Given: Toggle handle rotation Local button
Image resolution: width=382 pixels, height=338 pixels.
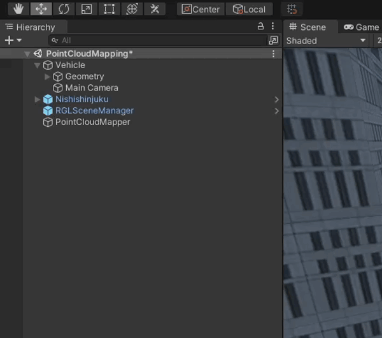Looking at the screenshot, I should coord(249,9).
